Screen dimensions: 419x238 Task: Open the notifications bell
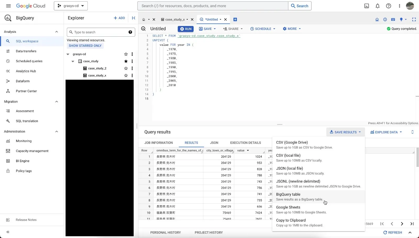(x=378, y=6)
